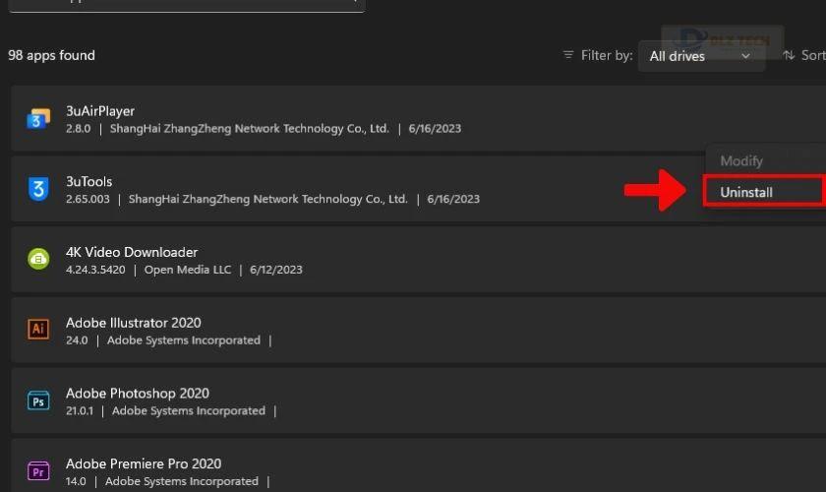Click 3uAirPlayer's ShangHai ZhangZheng publisher text
This screenshot has height=492, width=826.
coord(249,129)
